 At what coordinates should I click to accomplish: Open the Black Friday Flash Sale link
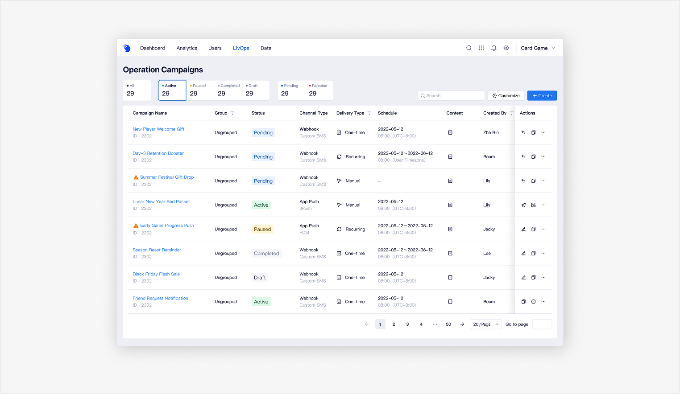coord(156,274)
